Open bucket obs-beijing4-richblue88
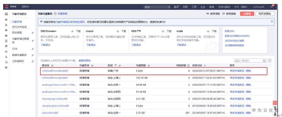Viewport: 282px width, 117px height. click(55, 99)
